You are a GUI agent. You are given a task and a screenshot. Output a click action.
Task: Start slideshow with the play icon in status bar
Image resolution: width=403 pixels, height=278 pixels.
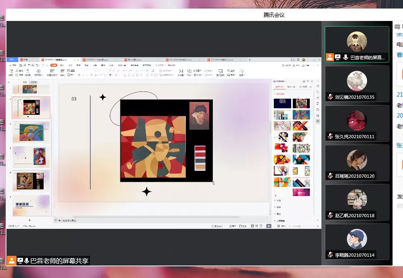pyautogui.click(x=269, y=226)
